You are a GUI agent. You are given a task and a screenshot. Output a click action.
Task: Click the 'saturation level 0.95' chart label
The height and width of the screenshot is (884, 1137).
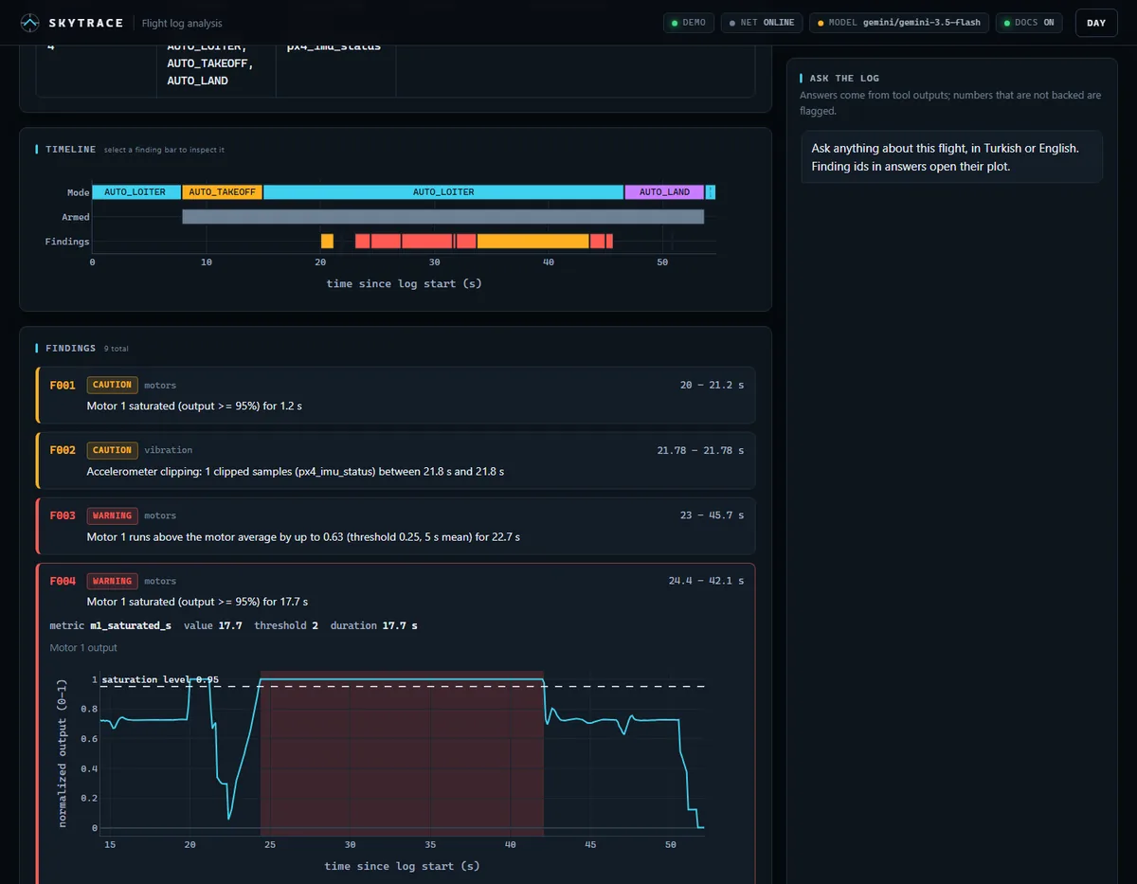(160, 679)
